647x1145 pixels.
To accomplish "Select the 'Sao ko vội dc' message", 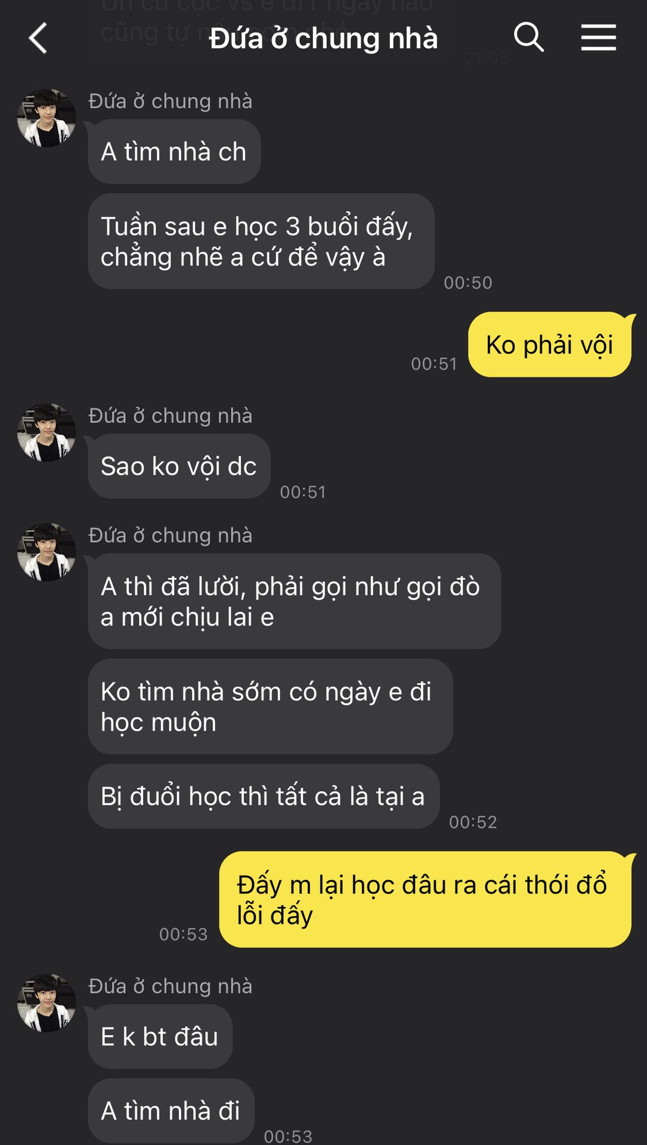I will tap(179, 466).
